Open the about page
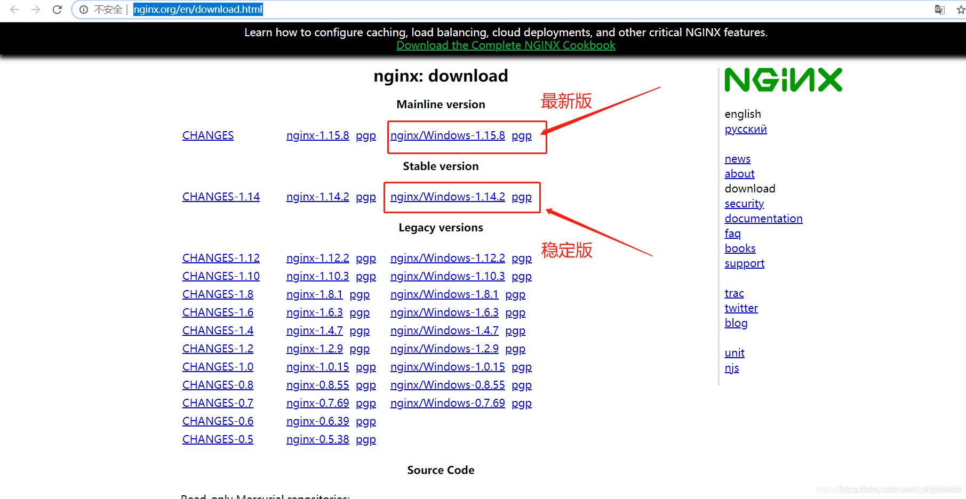Viewport: 966px width, 499px height. pos(740,174)
